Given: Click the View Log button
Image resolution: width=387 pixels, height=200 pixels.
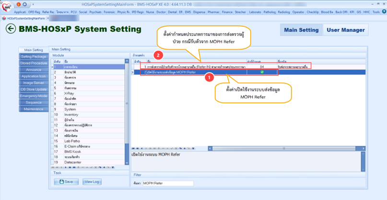Looking at the screenshot, I should pyautogui.click(x=92, y=182).
